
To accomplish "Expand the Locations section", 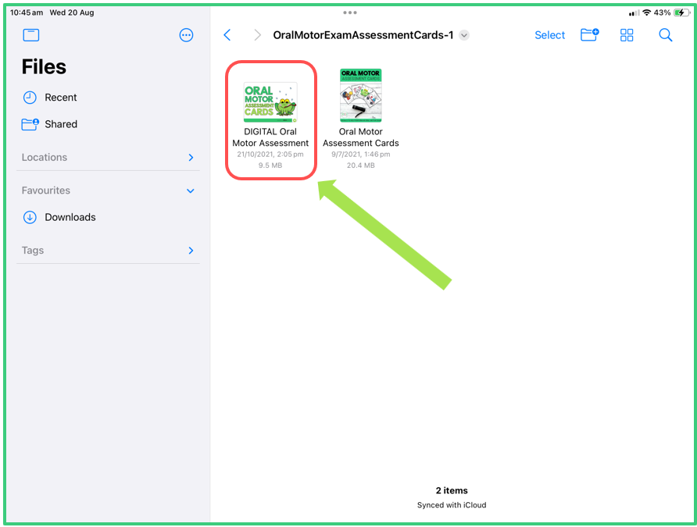I will (x=108, y=157).
